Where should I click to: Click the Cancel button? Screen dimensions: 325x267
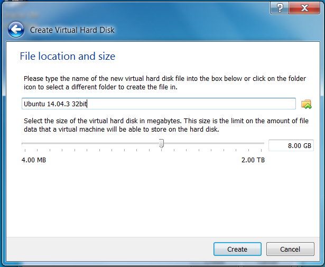(x=290, y=249)
